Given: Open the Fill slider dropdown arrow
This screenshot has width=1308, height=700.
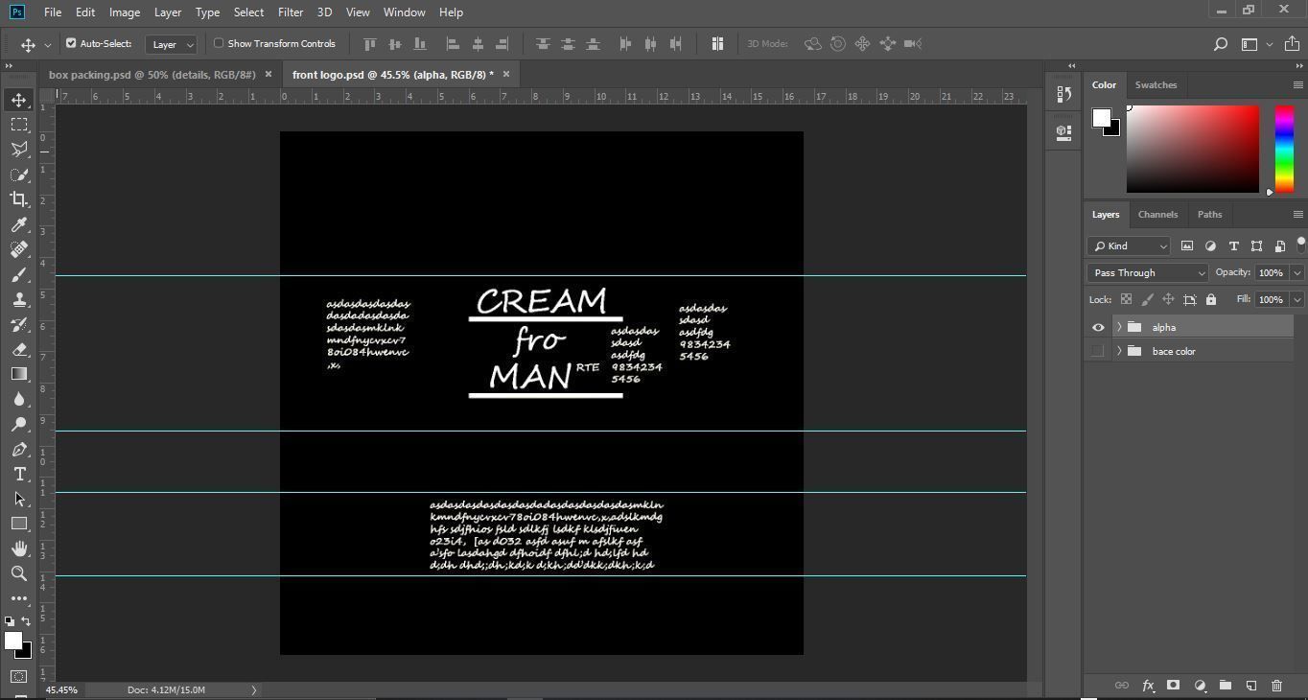Looking at the screenshot, I should pos(1297,299).
